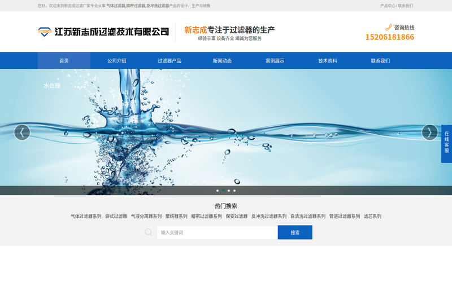The width and height of the screenshot is (452, 282).
Task: Select the first carousel dot
Action: point(218,191)
